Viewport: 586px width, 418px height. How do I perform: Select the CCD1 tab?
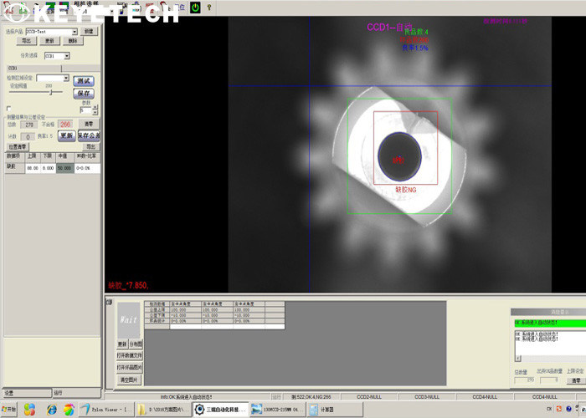click(13, 68)
